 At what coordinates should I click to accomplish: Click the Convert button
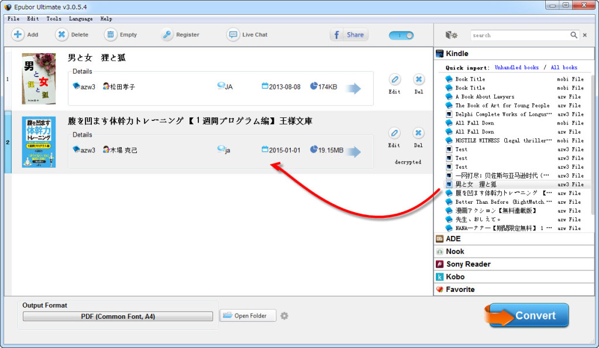[529, 316]
